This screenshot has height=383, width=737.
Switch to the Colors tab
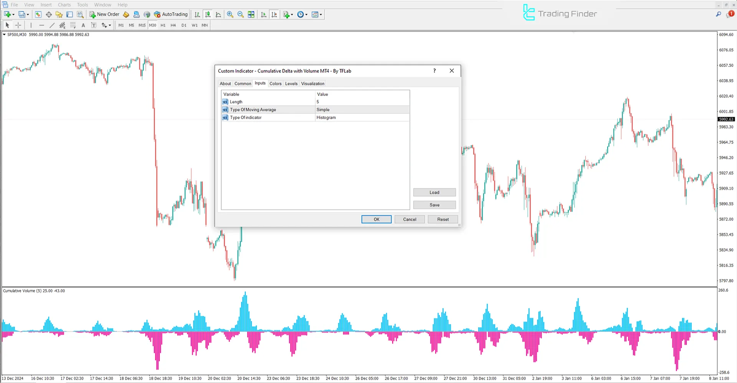point(275,83)
